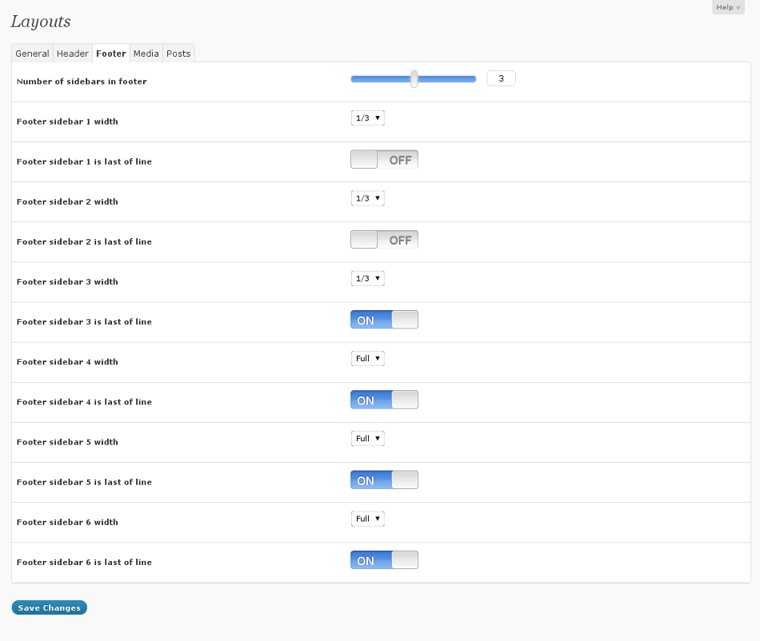Open Footer sidebar 1 width dropdown
This screenshot has height=641, width=760.
(x=368, y=118)
